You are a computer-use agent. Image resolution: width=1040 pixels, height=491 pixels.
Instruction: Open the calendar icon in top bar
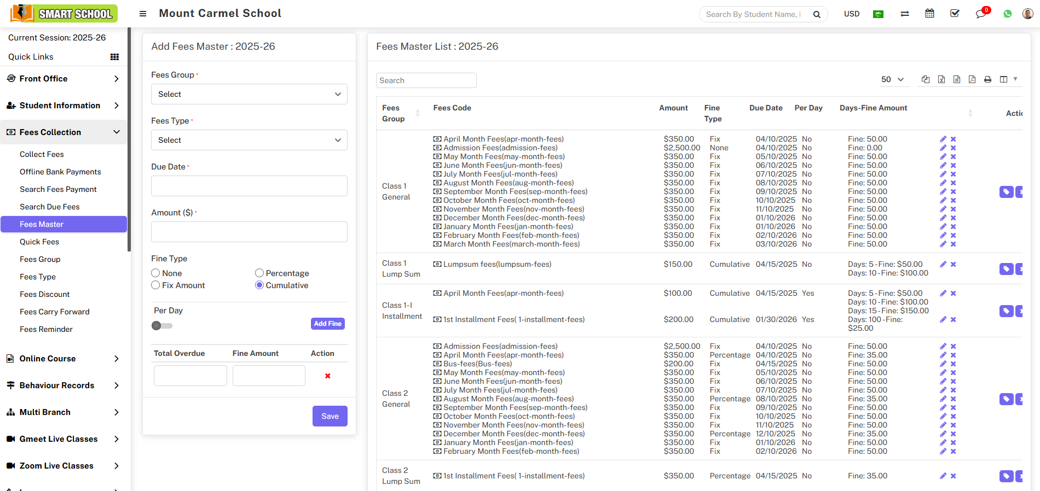point(929,14)
